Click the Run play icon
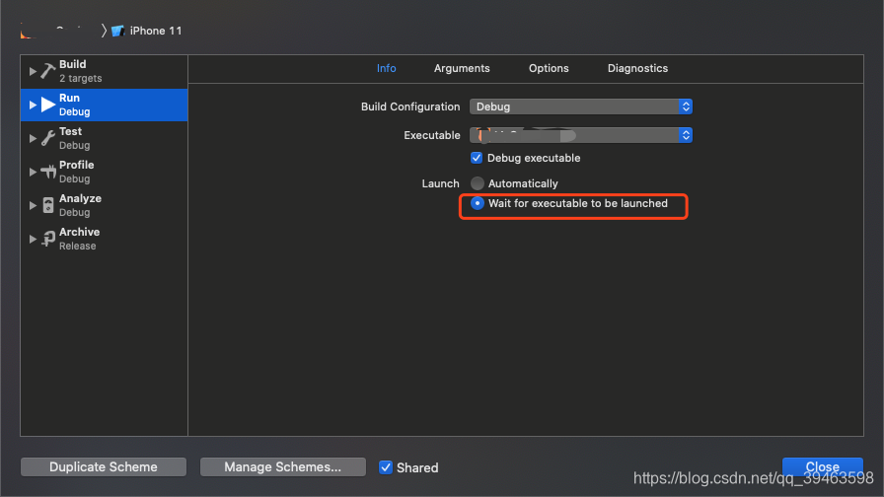The width and height of the screenshot is (884, 497). click(x=48, y=105)
